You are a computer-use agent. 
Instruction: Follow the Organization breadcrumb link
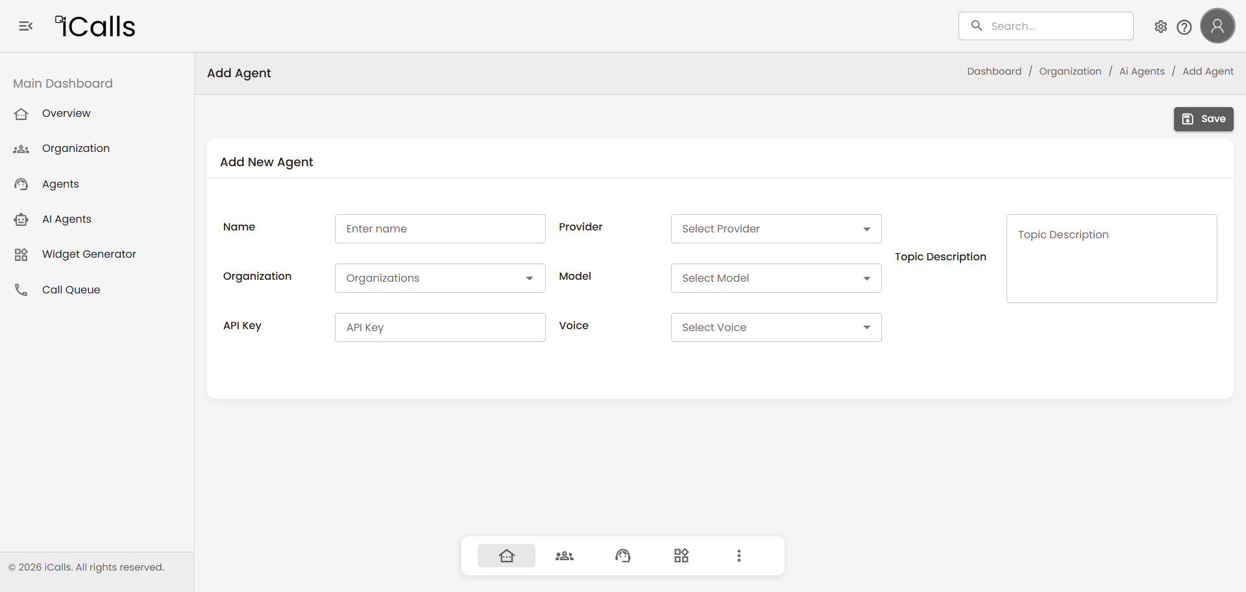(x=1069, y=71)
